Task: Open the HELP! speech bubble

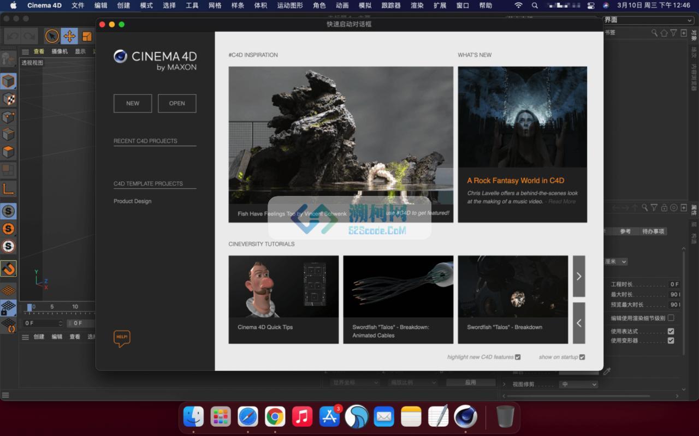Action: tap(122, 338)
